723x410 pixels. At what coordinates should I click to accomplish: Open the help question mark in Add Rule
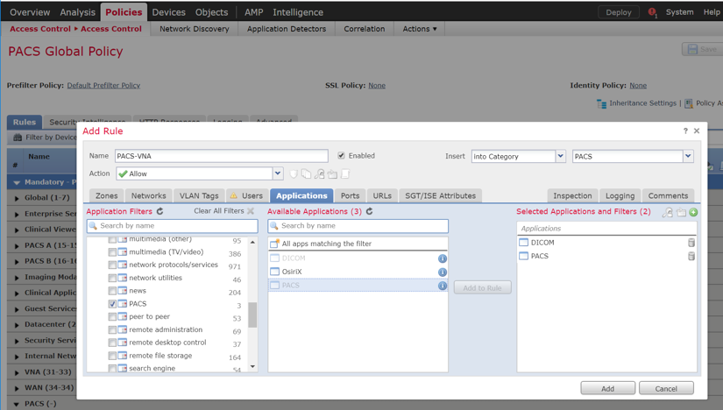click(x=685, y=131)
